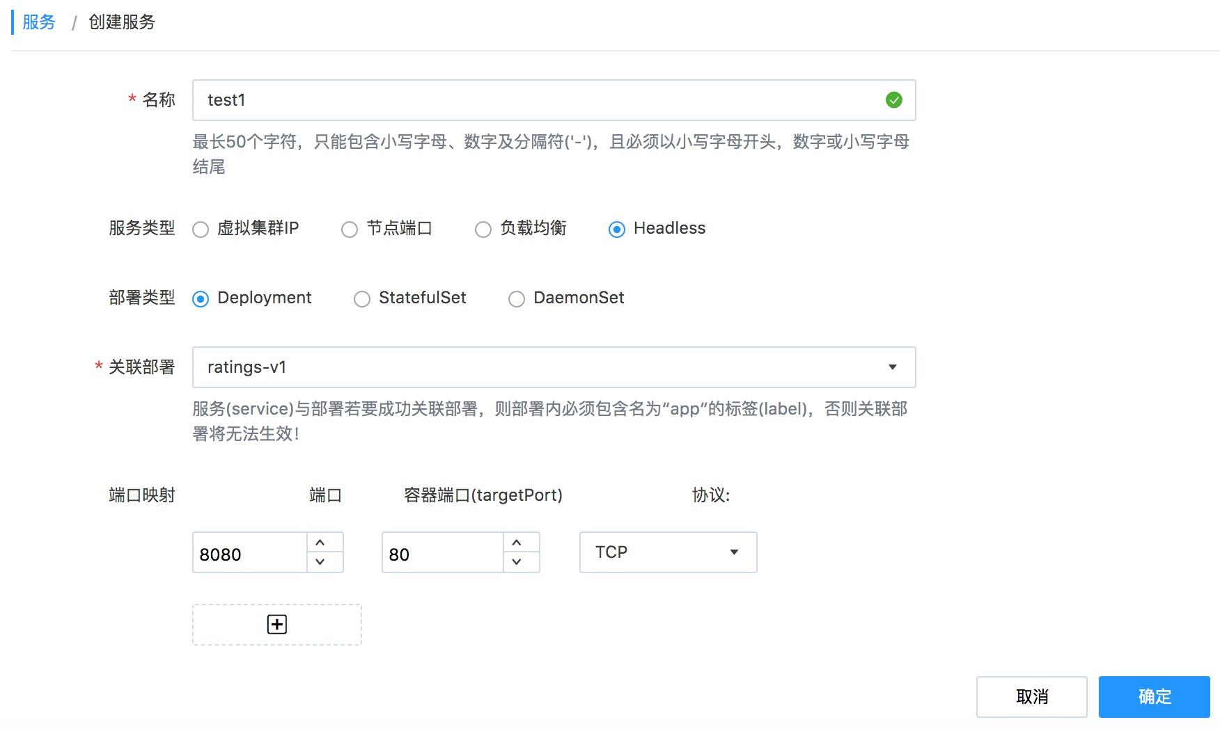The height and width of the screenshot is (729, 1220).
Task: Click the plus icon to add port mapping
Action: [277, 625]
